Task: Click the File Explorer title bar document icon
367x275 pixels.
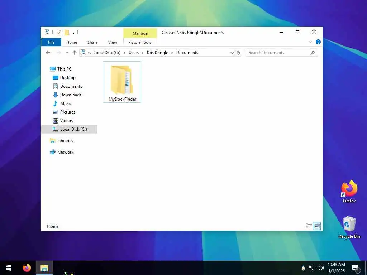Action: pyautogui.click(x=47, y=32)
